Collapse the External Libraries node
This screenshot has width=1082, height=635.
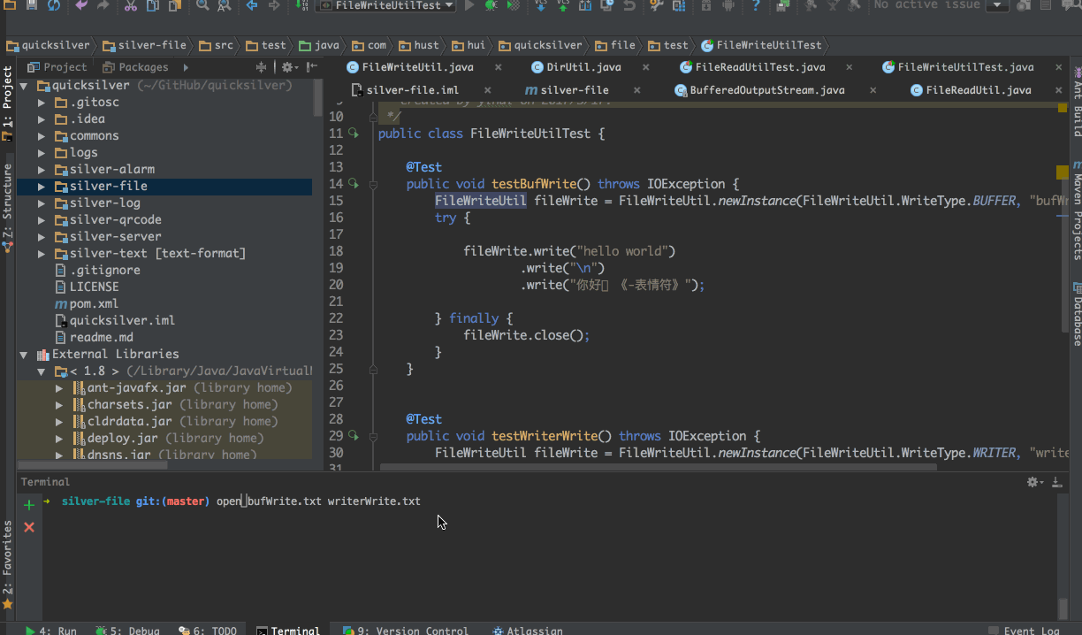coord(24,355)
